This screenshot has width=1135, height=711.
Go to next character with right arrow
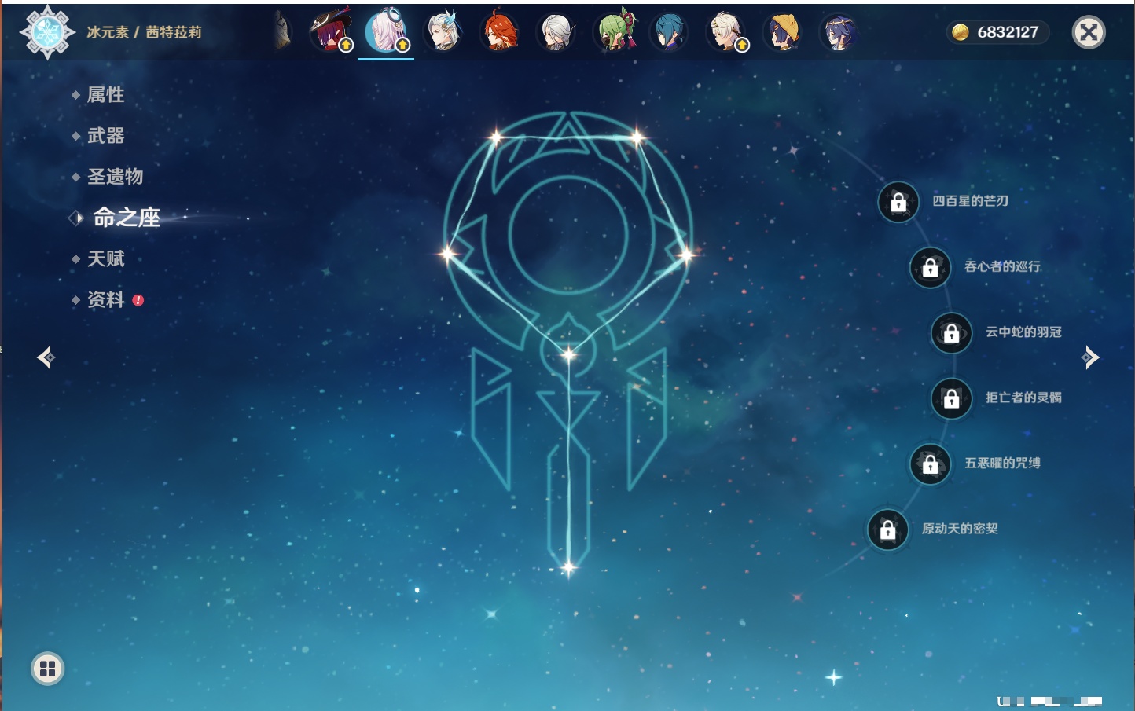1090,357
